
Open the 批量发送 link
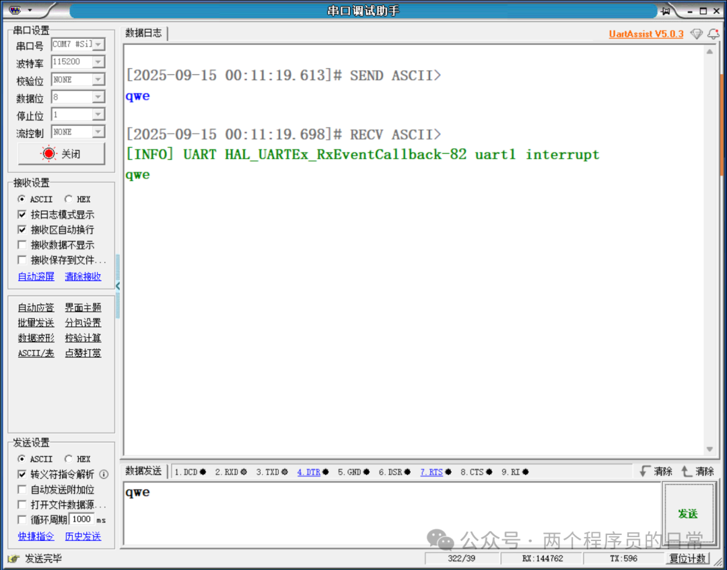tap(36, 323)
